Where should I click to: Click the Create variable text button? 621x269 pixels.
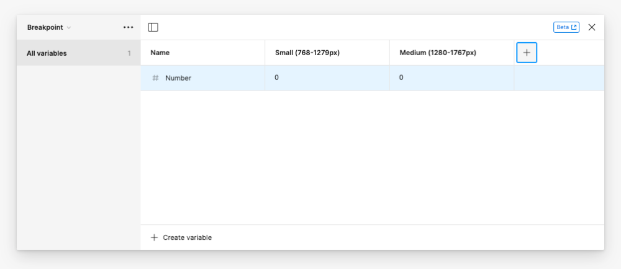click(x=188, y=237)
